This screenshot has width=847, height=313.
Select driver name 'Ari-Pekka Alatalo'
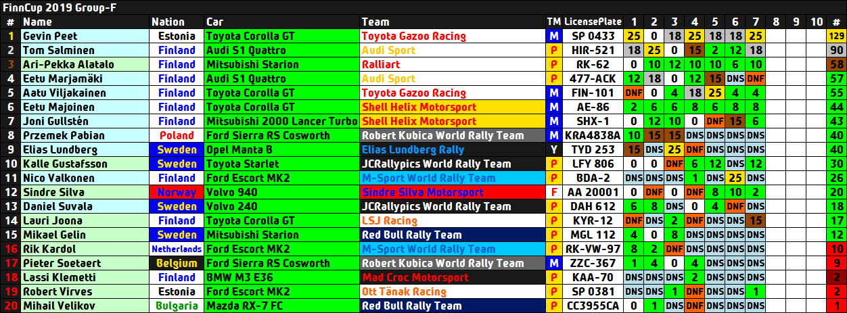[x=85, y=64]
